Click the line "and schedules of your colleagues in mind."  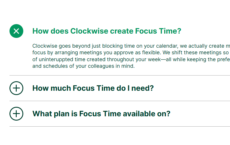coord(83,66)
